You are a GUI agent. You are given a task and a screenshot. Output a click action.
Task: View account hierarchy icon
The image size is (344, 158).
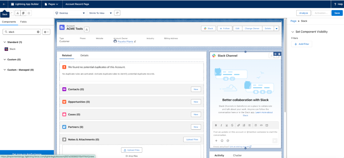[x=86, y=29]
